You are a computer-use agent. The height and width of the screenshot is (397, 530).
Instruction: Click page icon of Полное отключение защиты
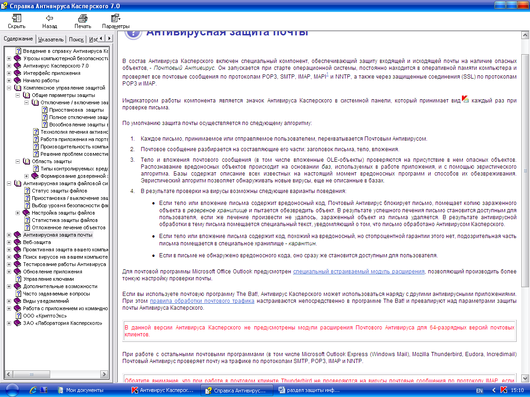coord(45,117)
